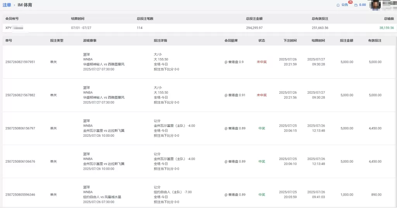Click the red notification badge count
This screenshot has width=397, height=208.
coord(350,2)
